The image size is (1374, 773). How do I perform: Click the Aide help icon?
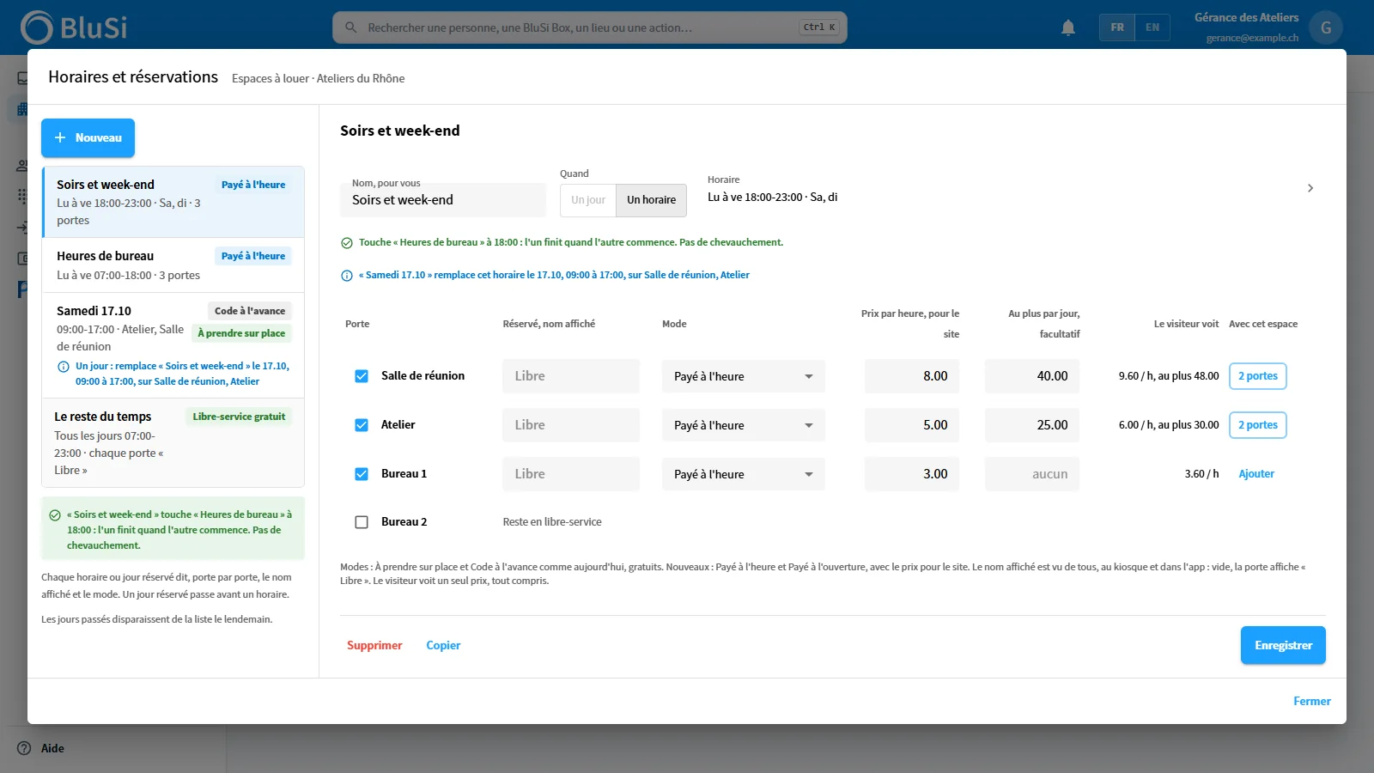pos(24,748)
